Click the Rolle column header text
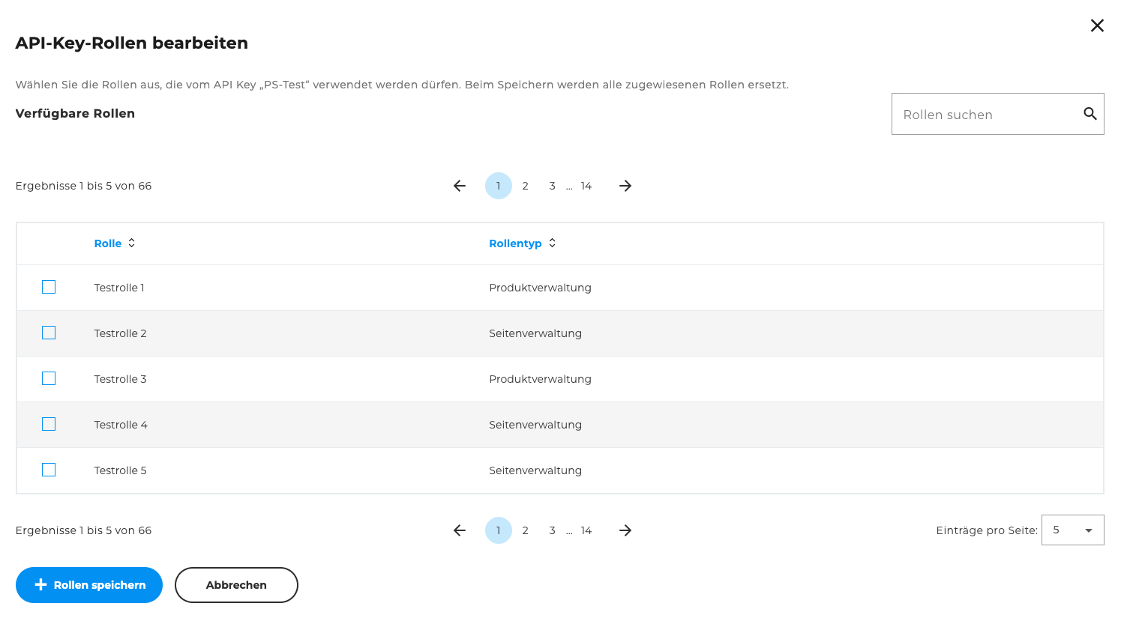This screenshot has width=1121, height=618. 108,243
